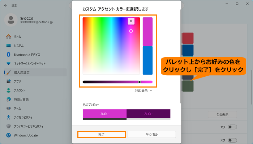Open アプリ settings page

click(x=17, y=81)
